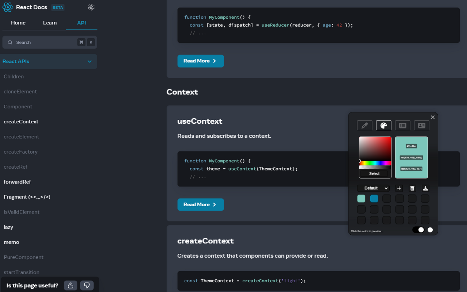Open the Component sidebar link
The height and width of the screenshot is (292, 467).
click(18, 107)
